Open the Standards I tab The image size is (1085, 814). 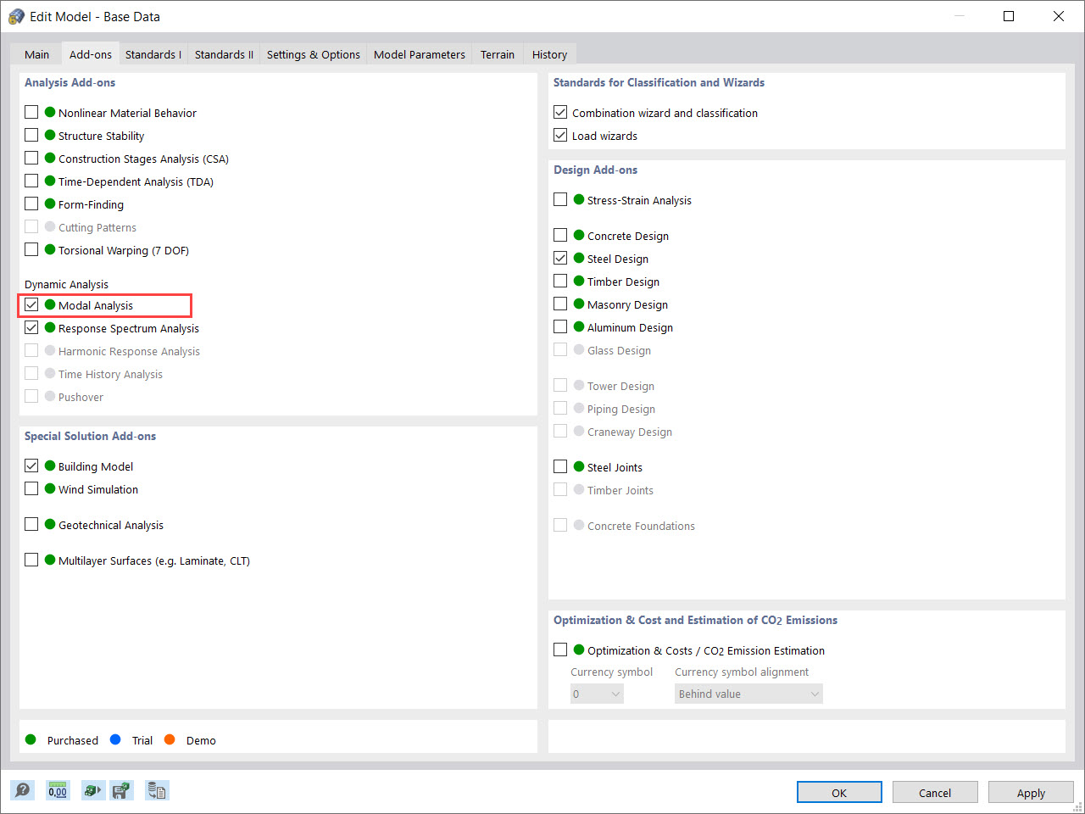pos(153,53)
